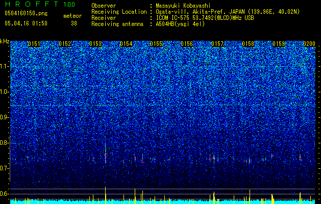Click the date stamp 05.04.16 01:50
Image resolution: width=321 pixels, height=204 pixels.
pyautogui.click(x=26, y=23)
